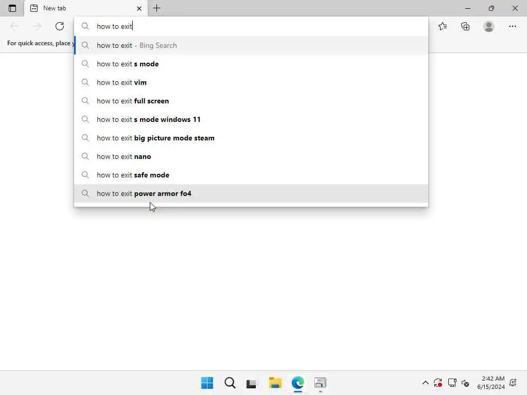The image size is (527, 395).
Task: Click the address bar containing 'how to exit'
Action: [x=251, y=26]
